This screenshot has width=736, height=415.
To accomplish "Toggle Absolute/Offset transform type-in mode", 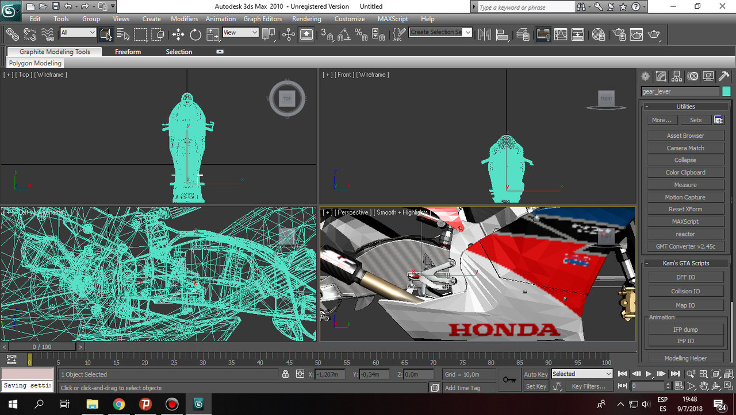I will tap(300, 374).
